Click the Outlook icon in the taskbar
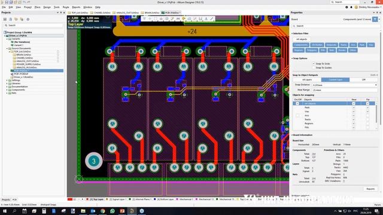Viewport: 383px width, 215px height. tap(93, 211)
